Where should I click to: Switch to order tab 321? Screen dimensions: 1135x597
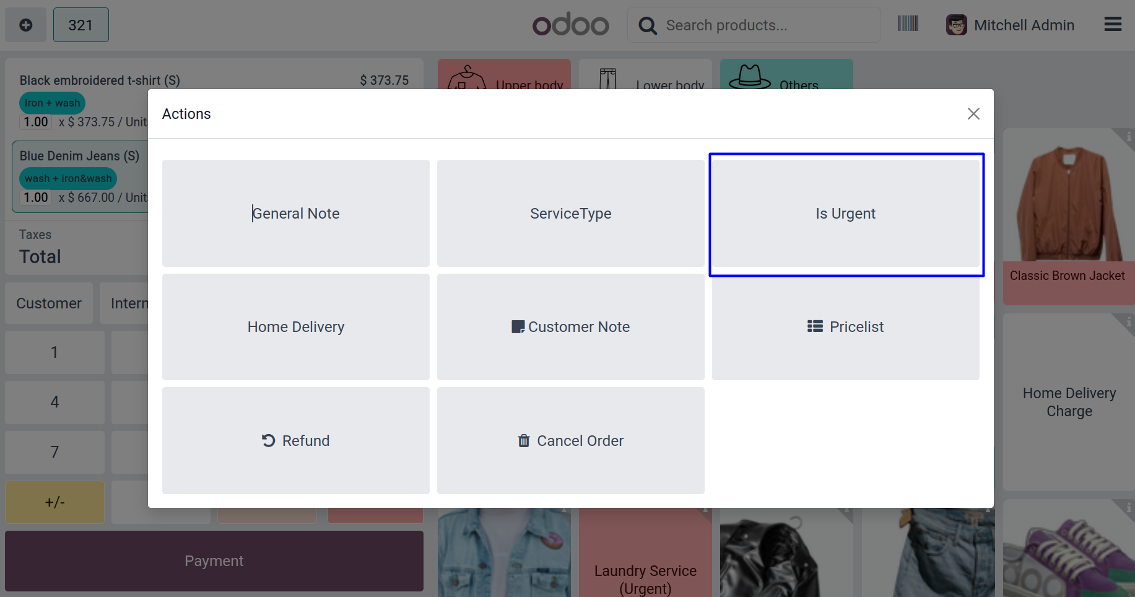80,25
